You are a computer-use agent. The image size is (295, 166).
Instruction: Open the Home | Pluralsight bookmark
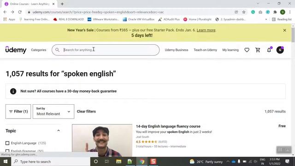[x=197, y=19]
